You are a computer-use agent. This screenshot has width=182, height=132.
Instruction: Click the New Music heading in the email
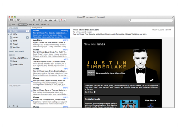pyautogui.click(x=151, y=100)
